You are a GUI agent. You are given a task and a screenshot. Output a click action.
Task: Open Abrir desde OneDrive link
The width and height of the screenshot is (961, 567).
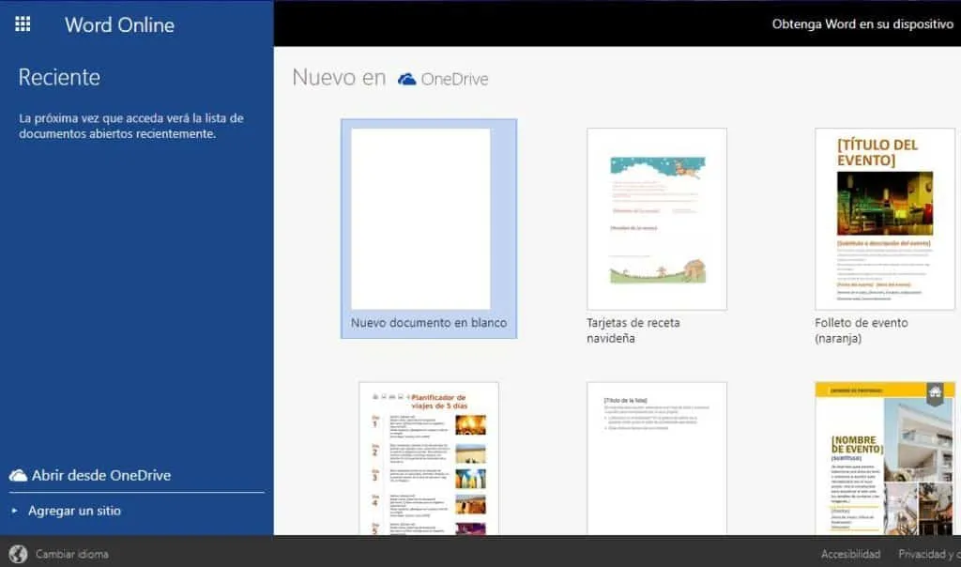[100, 475]
